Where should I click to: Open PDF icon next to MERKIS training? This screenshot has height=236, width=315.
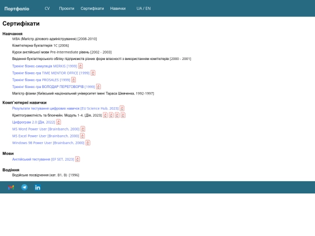(80, 66)
